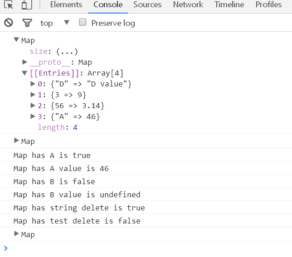Expand the last Map object at bottom
The image size is (292, 257).
(16, 233)
